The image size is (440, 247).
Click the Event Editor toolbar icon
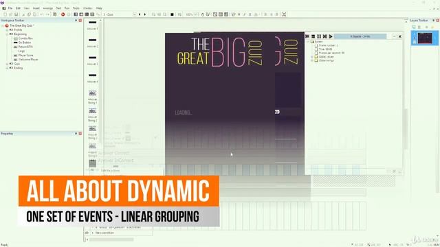(87, 14)
